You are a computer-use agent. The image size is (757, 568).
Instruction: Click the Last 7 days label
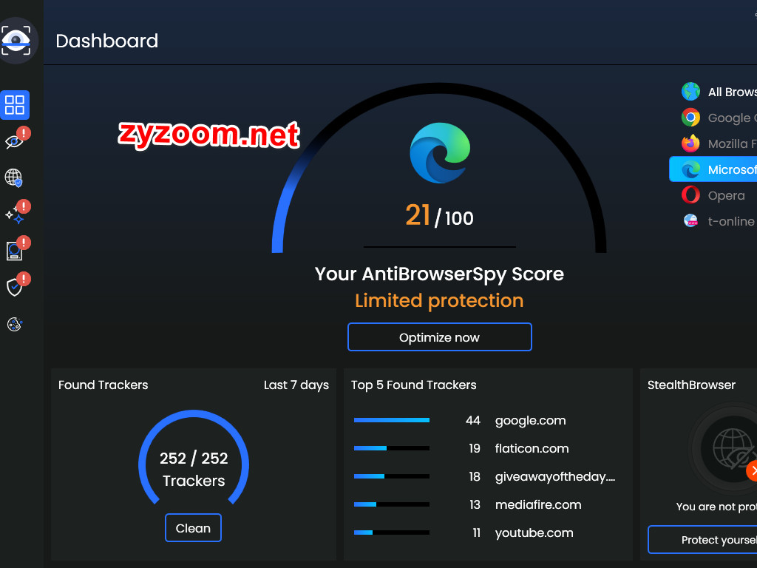(296, 385)
